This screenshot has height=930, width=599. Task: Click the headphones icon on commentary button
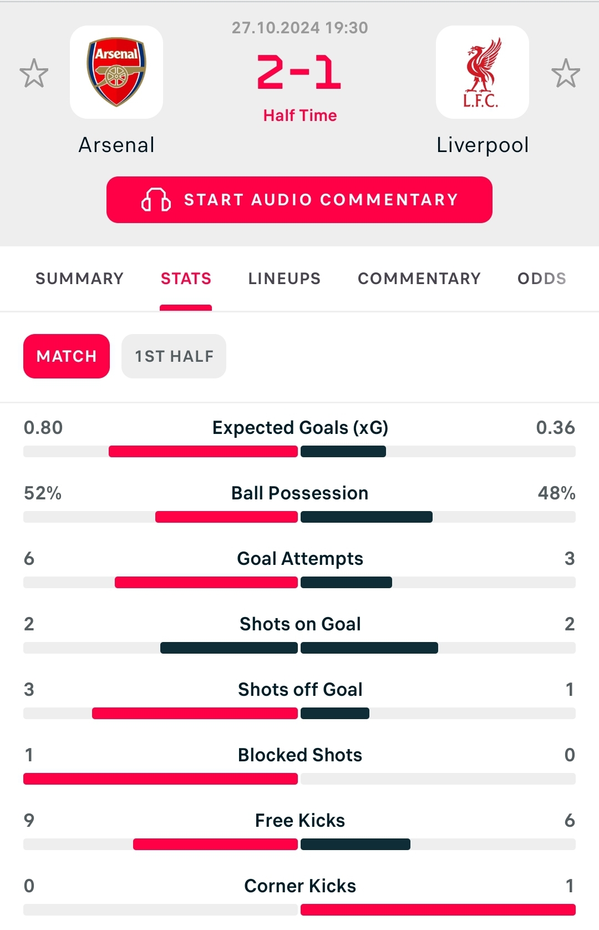156,200
